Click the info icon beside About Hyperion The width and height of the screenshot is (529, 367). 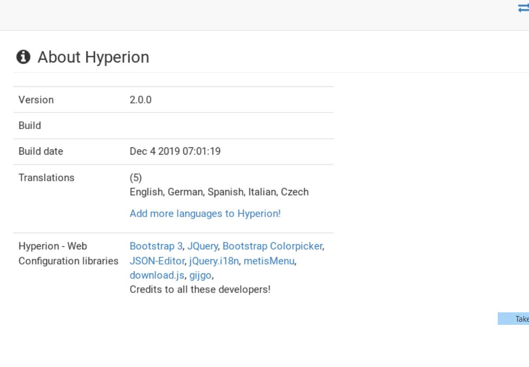tap(23, 57)
